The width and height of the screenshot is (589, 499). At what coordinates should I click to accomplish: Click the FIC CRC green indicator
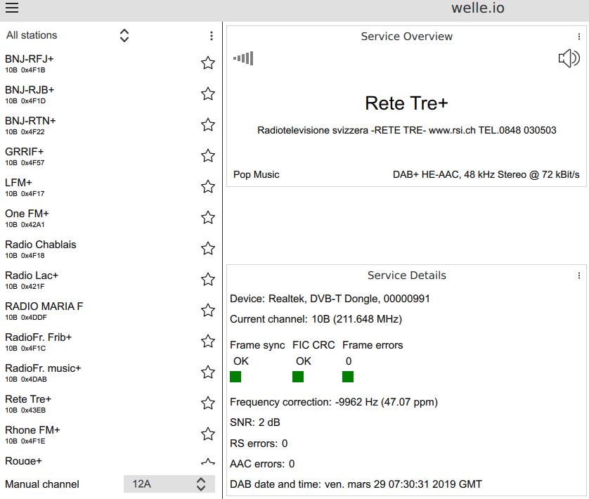[x=298, y=377]
